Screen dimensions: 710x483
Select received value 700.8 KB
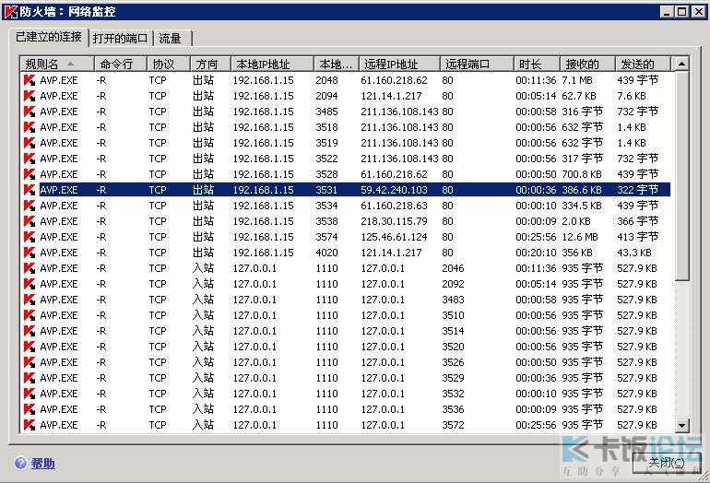click(x=582, y=174)
